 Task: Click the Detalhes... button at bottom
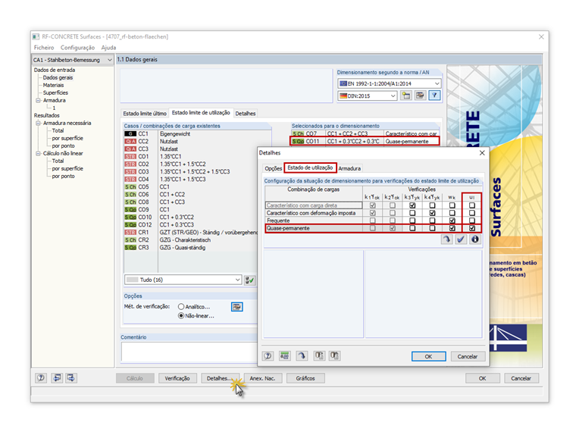tap(219, 378)
